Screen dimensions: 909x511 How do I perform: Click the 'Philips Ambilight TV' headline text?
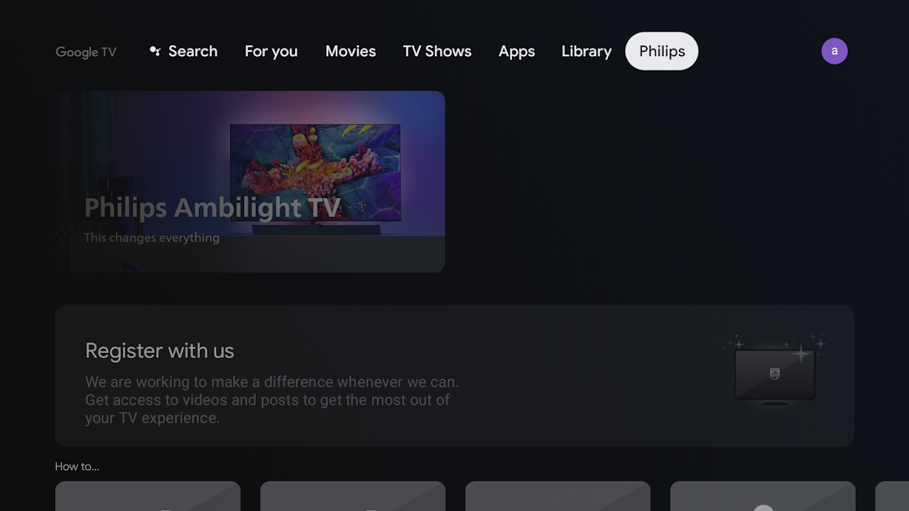pos(212,208)
